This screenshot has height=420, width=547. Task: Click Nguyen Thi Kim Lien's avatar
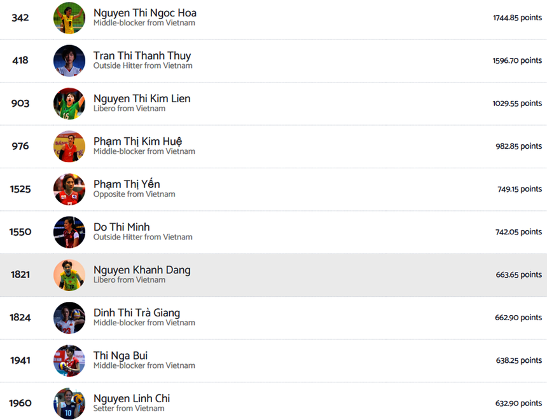tap(69, 104)
